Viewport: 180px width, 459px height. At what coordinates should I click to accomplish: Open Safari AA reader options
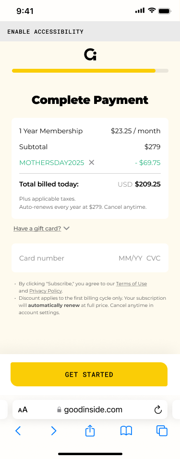[x=23, y=409]
